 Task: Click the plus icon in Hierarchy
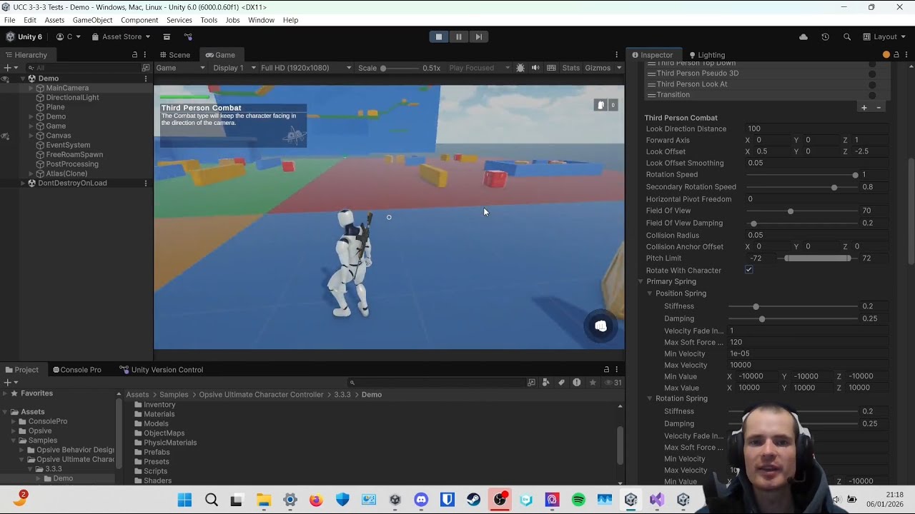7,68
